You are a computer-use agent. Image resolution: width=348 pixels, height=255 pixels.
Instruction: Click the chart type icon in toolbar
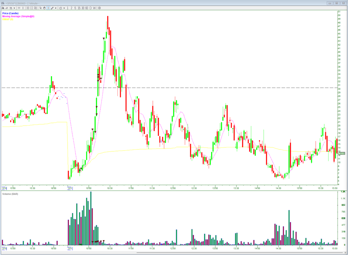click(3, 8)
